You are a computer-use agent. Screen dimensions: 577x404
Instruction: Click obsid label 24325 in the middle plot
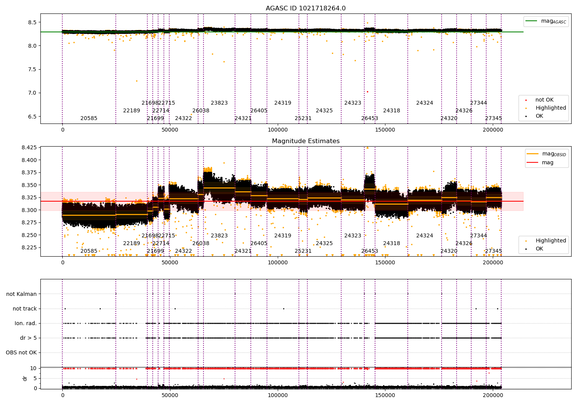[x=324, y=244]
